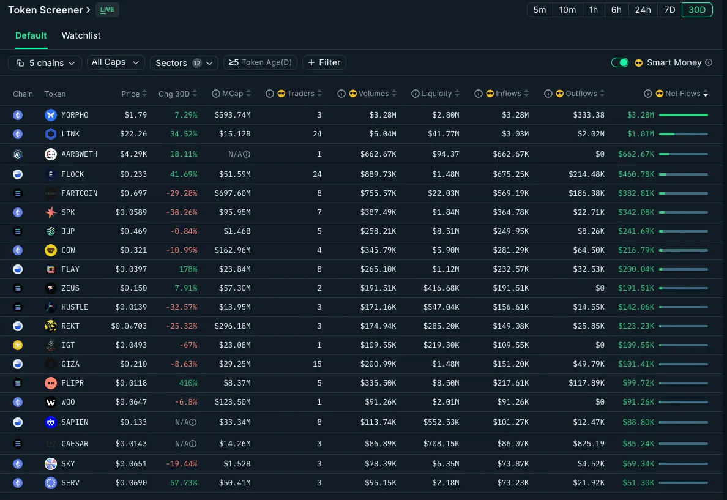Viewport: 727px width, 500px height.
Task: Click the SERV token logo
Action: point(51,483)
